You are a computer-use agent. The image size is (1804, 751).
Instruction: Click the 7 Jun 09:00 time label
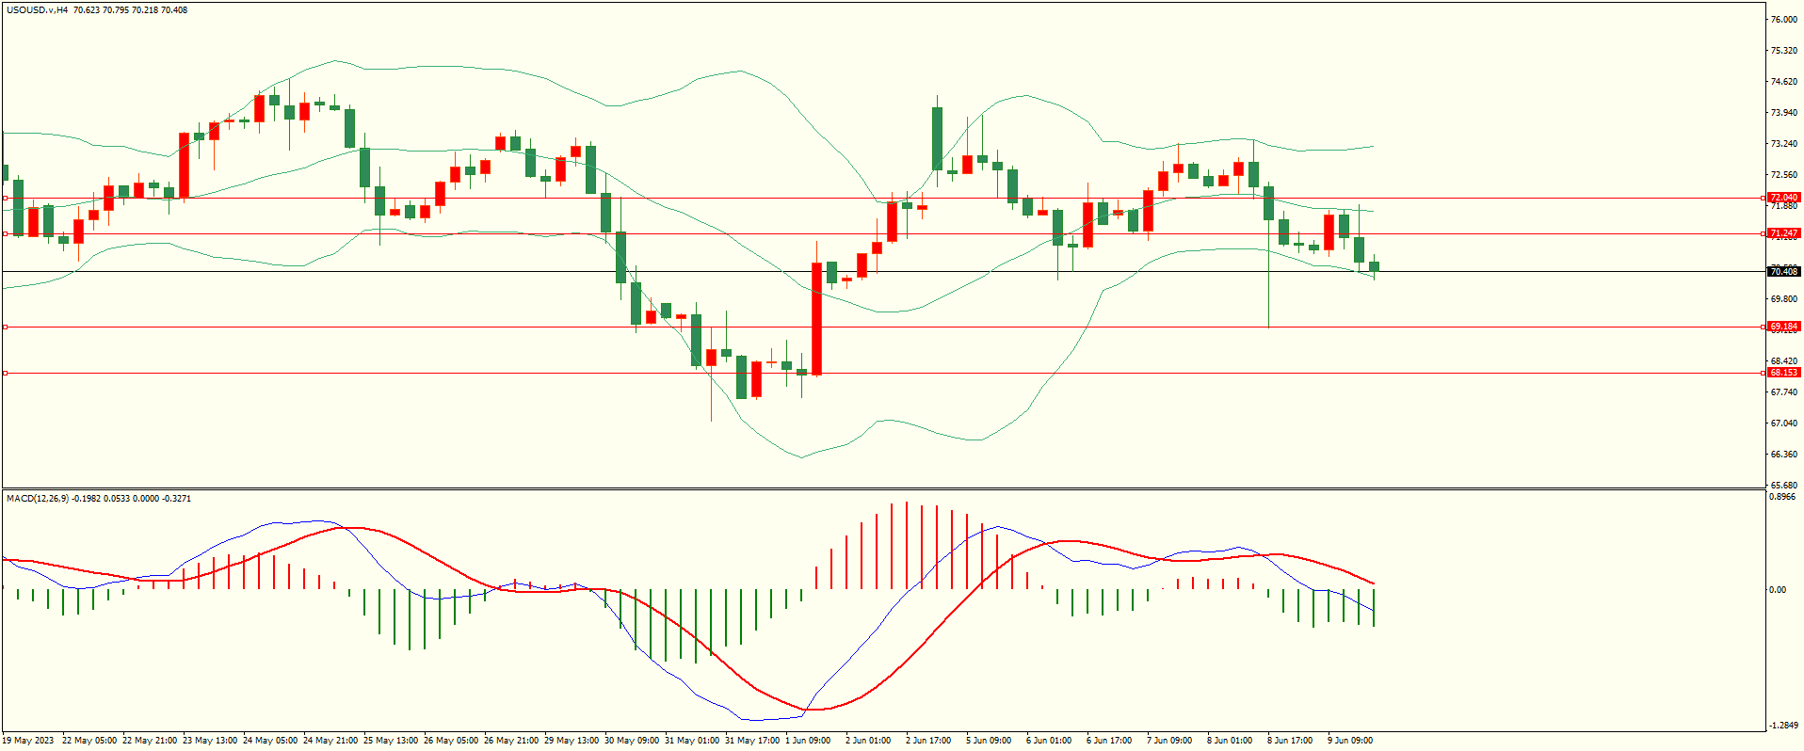click(1169, 741)
